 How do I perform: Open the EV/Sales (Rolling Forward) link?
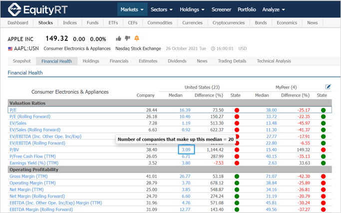(x=35, y=130)
